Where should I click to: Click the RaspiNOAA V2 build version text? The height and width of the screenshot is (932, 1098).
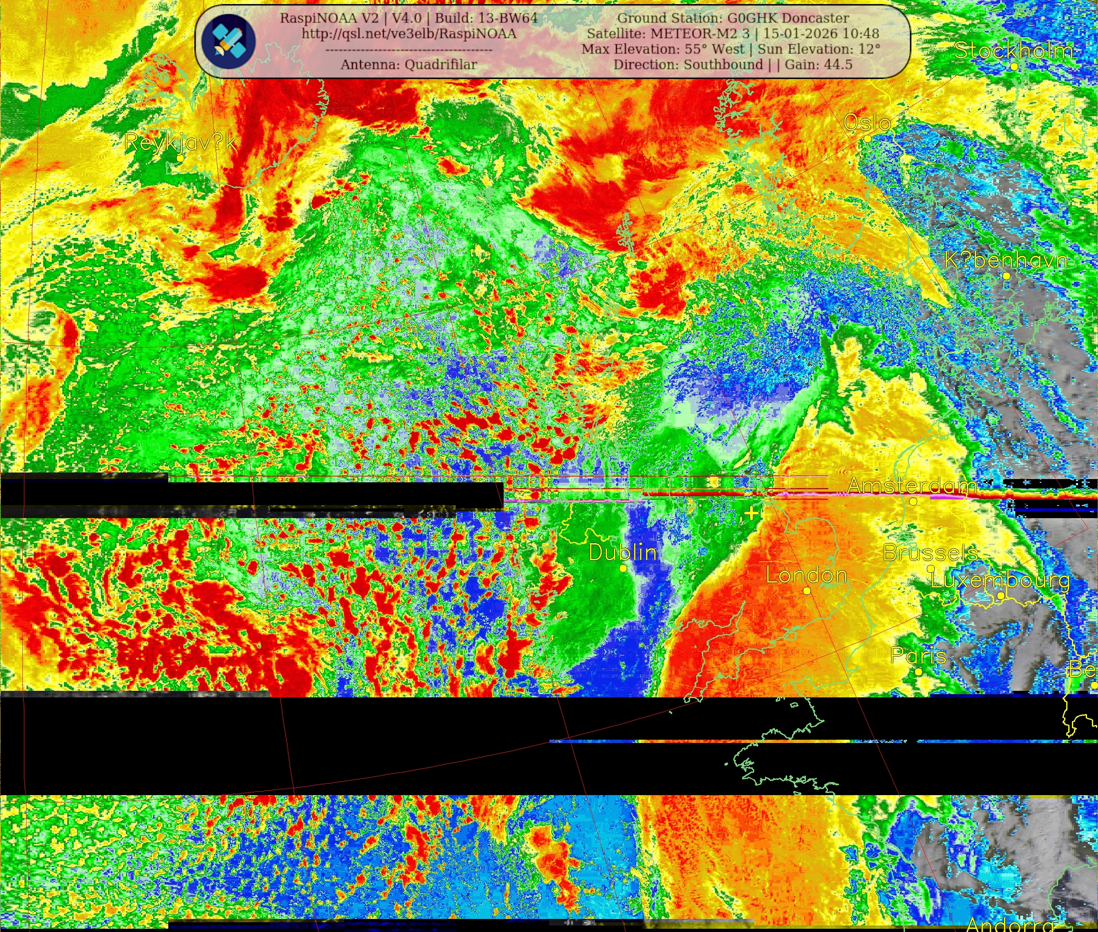click(409, 18)
